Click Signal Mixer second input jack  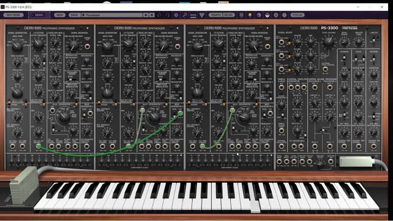[281, 56]
